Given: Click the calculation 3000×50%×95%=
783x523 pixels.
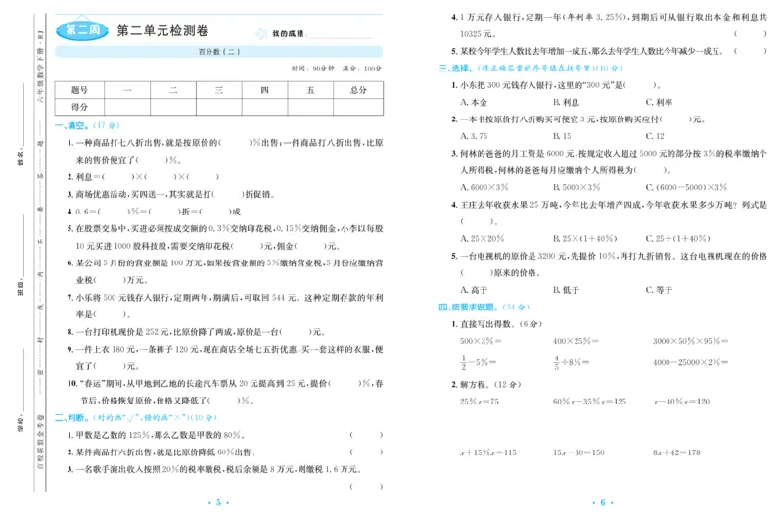Looking at the screenshot, I should coord(691,341).
